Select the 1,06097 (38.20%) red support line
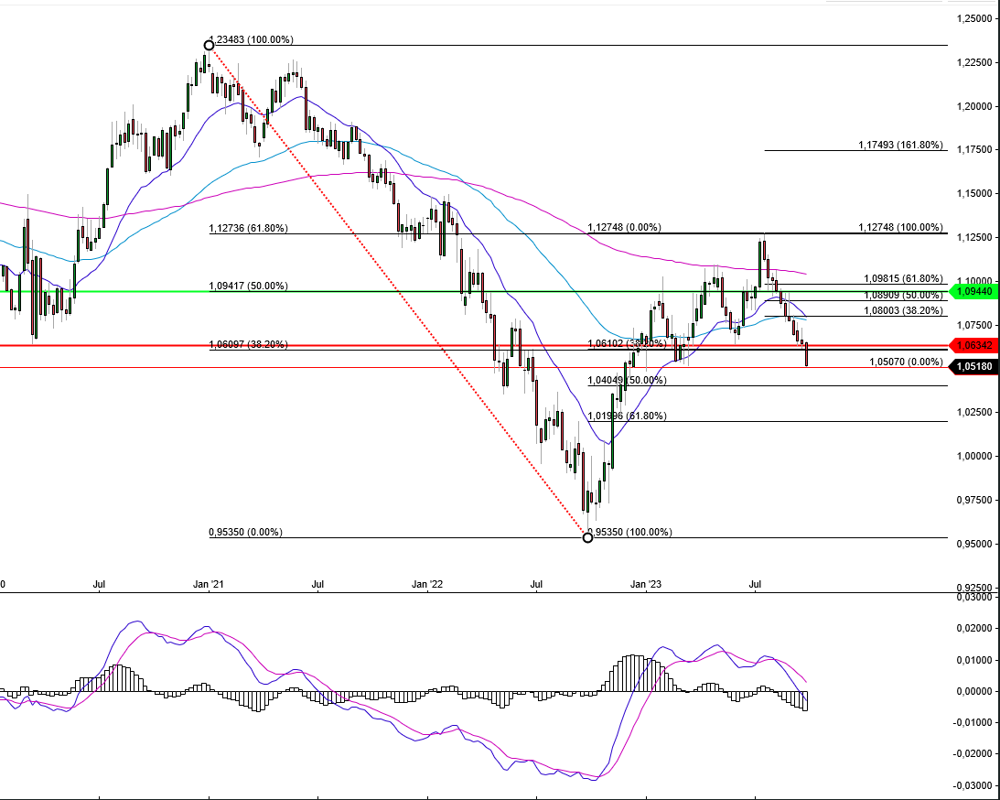 coord(247,345)
